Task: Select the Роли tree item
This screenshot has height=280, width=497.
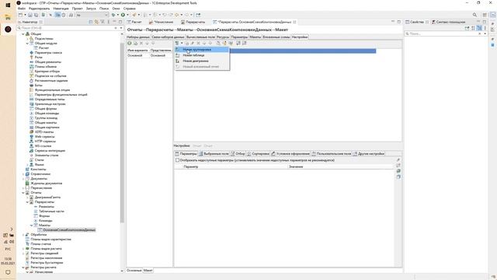Action: (38, 58)
